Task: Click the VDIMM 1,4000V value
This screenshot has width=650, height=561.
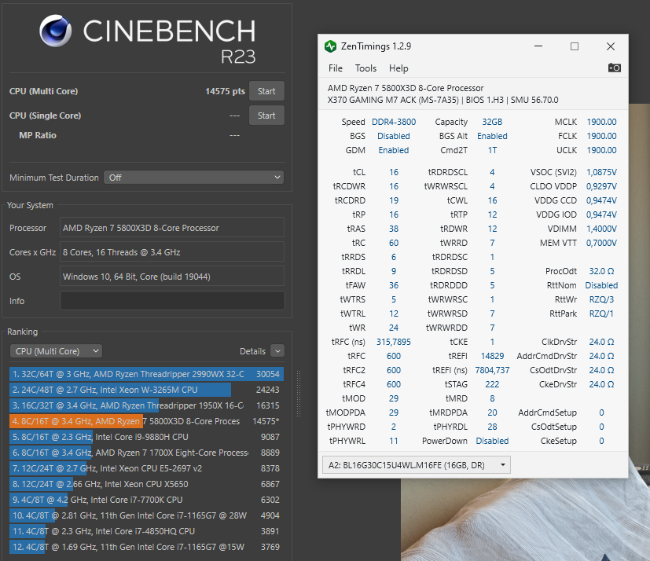Action: click(601, 229)
